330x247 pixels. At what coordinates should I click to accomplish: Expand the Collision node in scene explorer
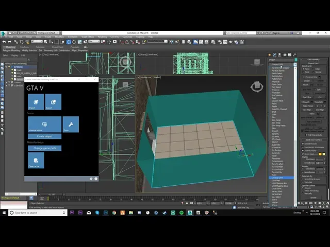5,82
